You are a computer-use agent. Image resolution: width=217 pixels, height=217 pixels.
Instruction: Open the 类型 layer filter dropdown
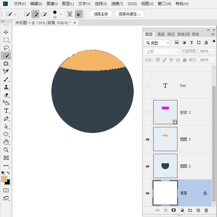[157, 43]
